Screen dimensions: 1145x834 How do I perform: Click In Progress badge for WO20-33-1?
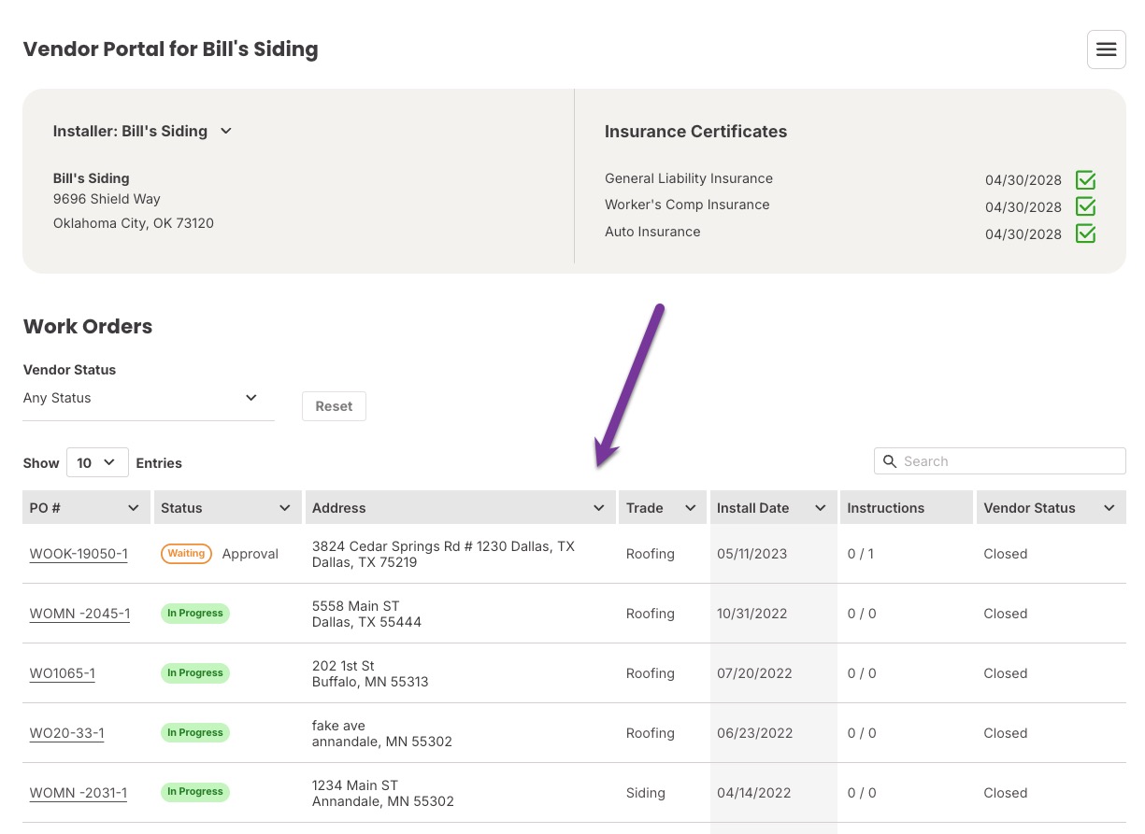click(194, 733)
